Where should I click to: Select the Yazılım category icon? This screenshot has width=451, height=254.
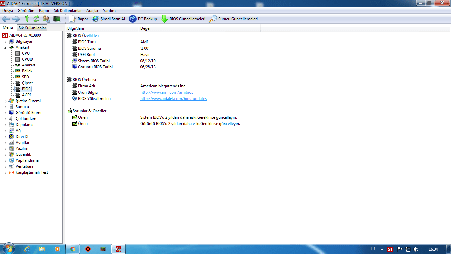coord(11,148)
